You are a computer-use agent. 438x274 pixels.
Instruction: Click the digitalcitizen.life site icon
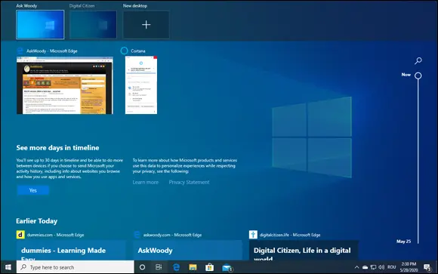pyautogui.click(x=253, y=235)
